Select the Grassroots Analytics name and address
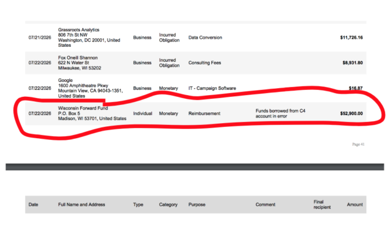 (x=89, y=37)
